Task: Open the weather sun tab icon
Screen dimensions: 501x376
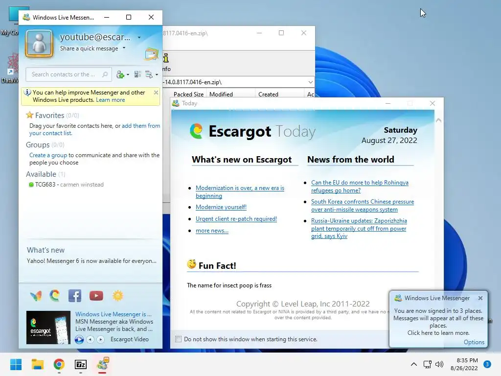Action: coord(117,296)
